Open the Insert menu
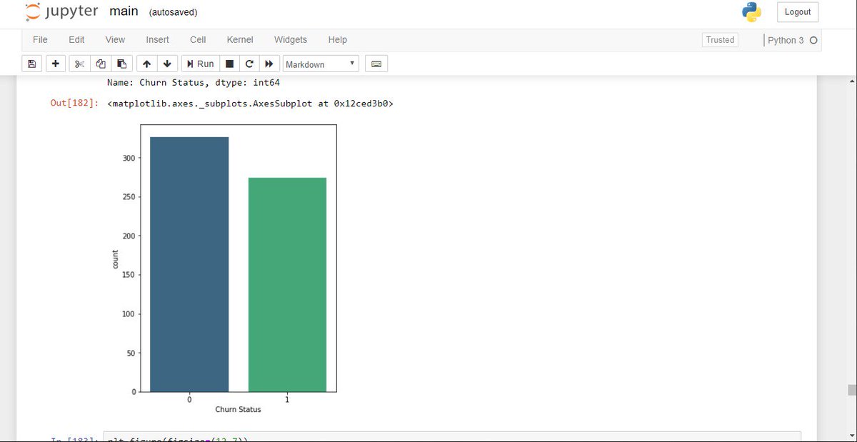The height and width of the screenshot is (442, 857). (x=158, y=39)
